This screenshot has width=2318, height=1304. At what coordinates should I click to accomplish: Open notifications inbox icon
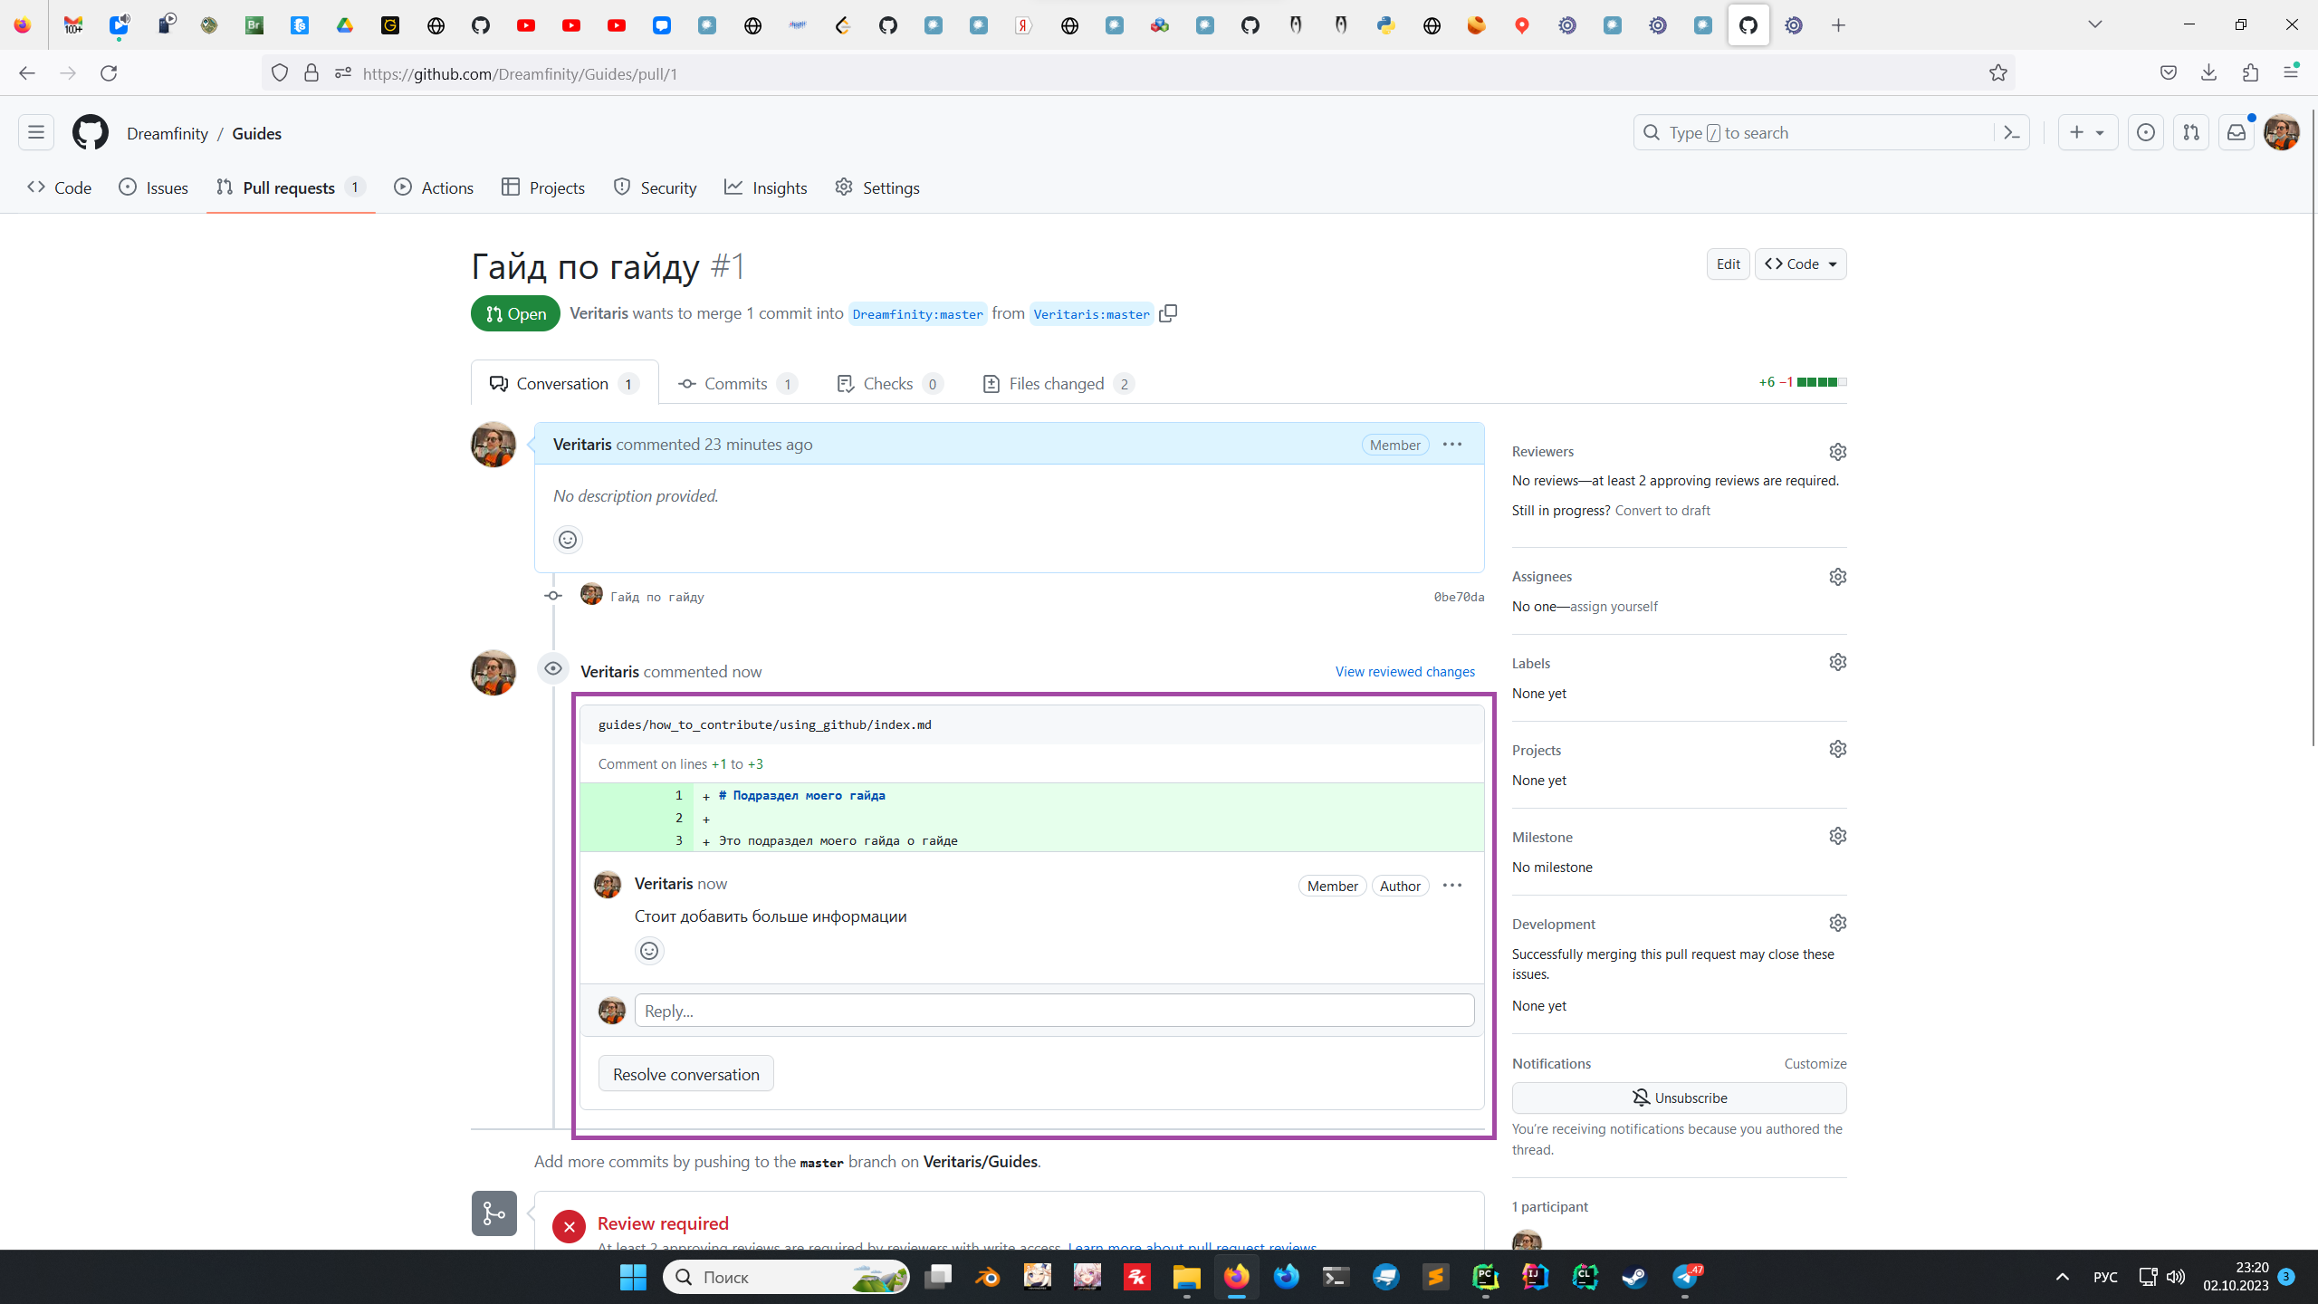click(x=2237, y=133)
